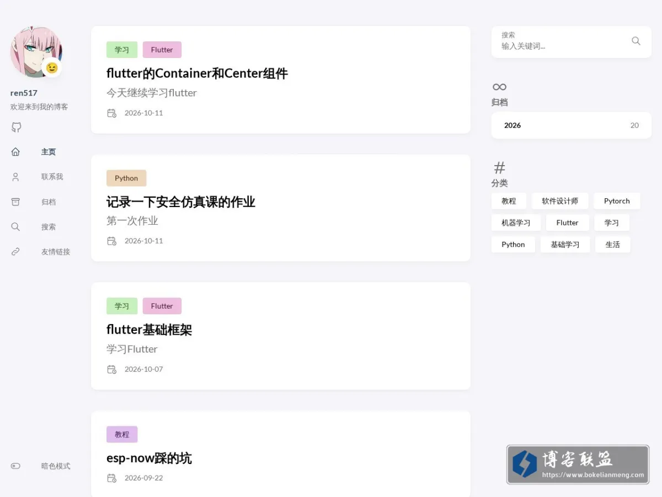
Task: Click the person icon beside 联系我
Action: (15, 177)
